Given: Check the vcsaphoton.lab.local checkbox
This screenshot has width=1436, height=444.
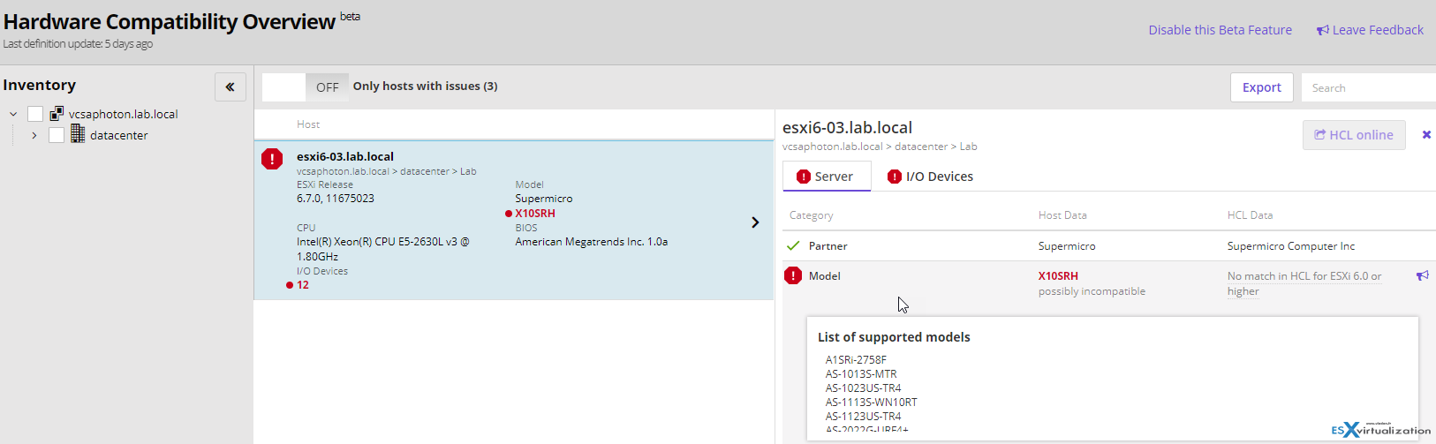Looking at the screenshot, I should coord(35,114).
